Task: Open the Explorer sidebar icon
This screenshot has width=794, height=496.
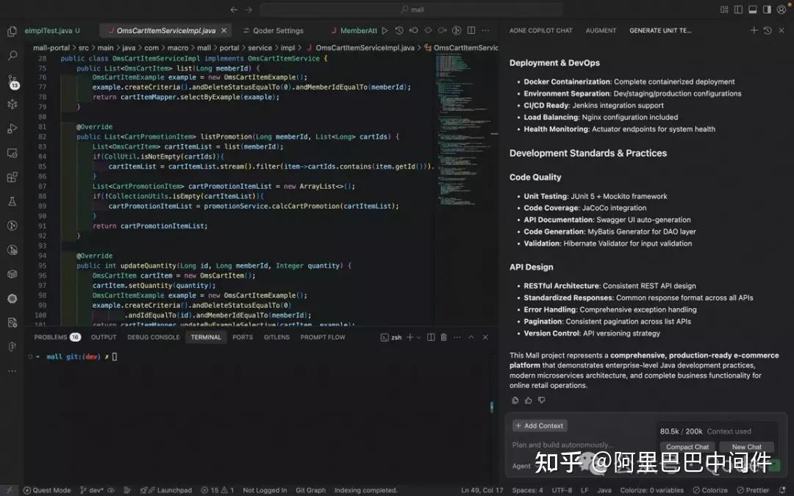Action: coord(12,32)
